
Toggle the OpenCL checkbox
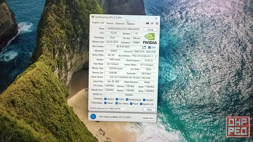click(x=105, y=99)
